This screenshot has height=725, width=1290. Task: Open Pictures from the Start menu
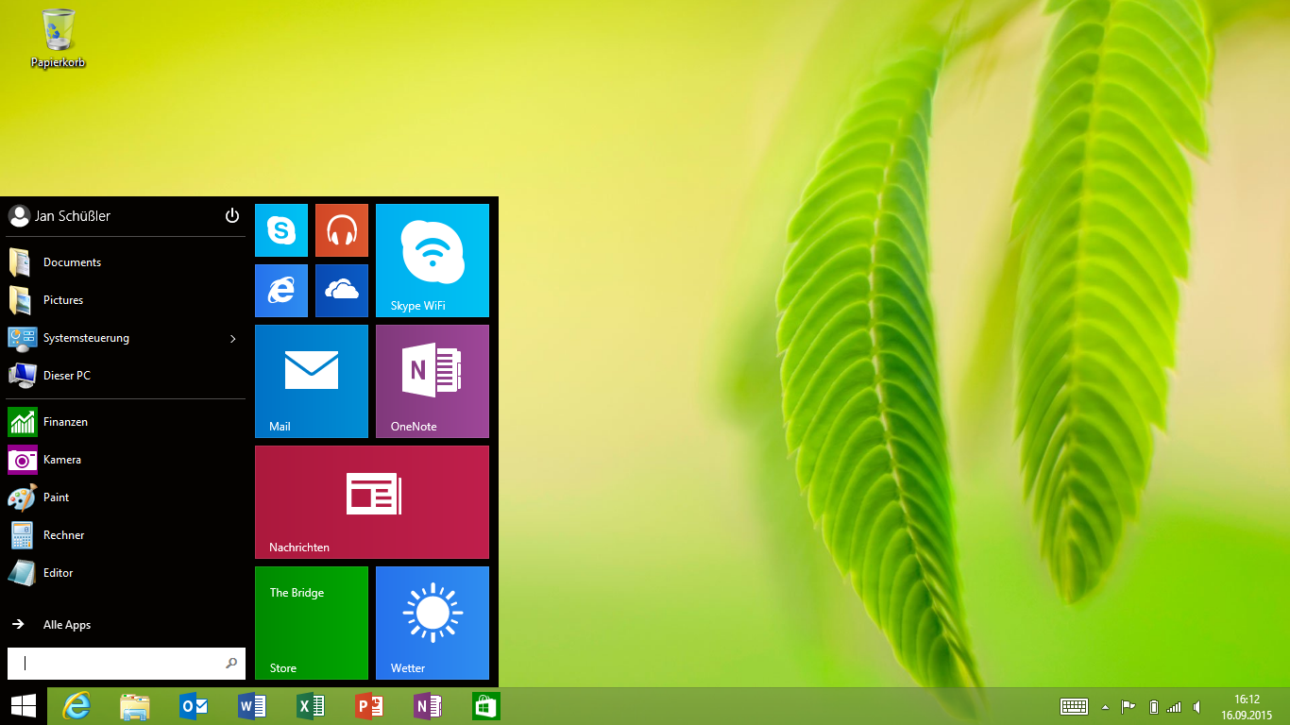127,300
